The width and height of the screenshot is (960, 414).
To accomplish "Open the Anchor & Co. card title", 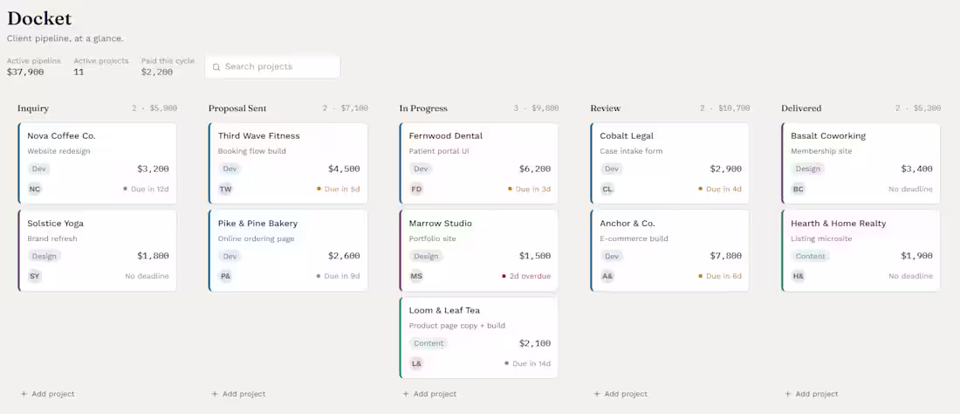I will [x=627, y=224].
